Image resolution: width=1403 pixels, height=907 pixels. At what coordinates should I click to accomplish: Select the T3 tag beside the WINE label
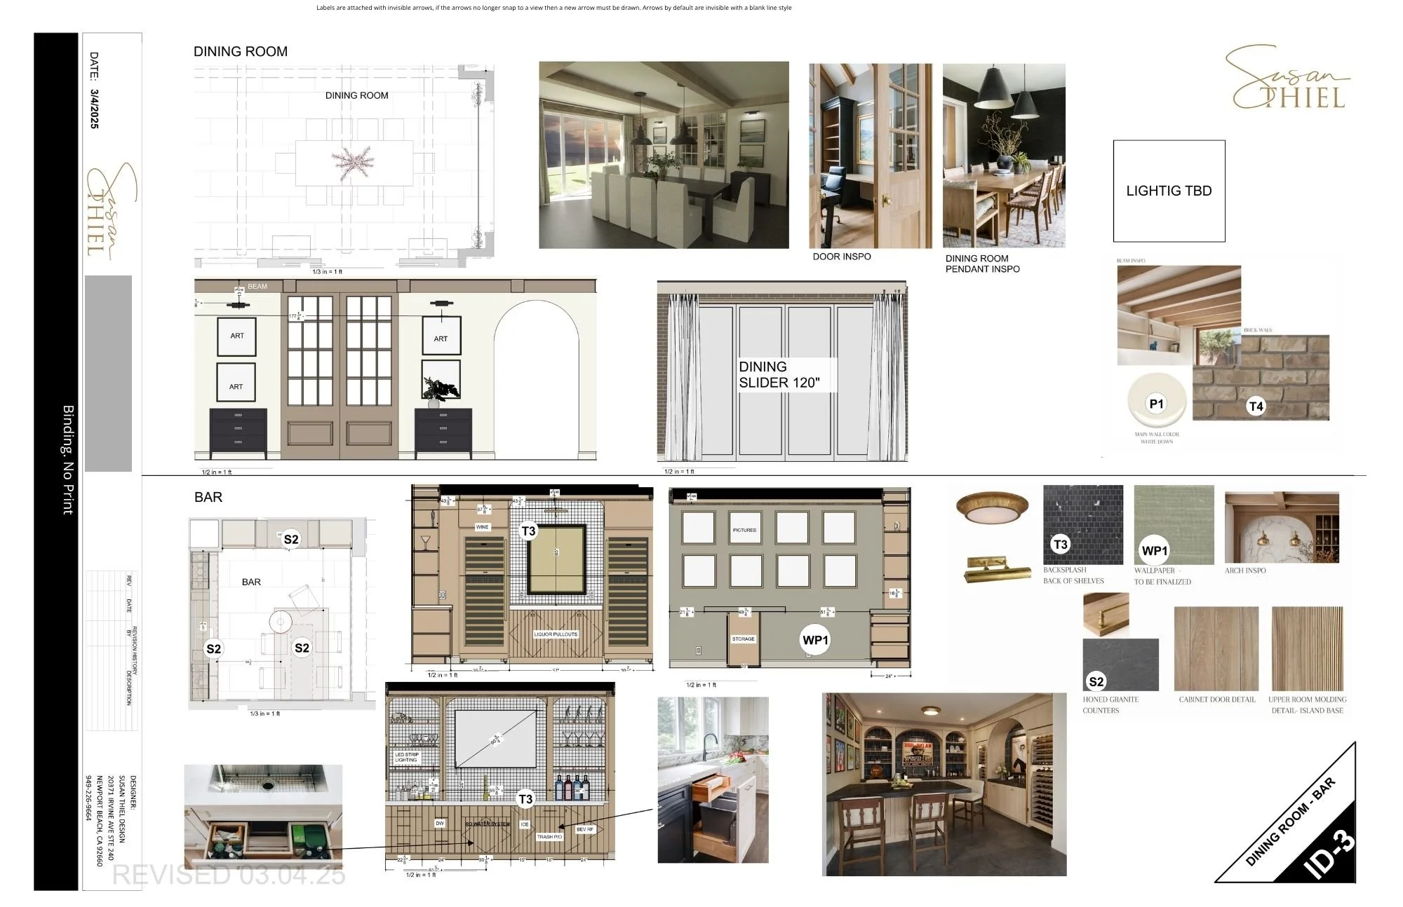point(528,531)
